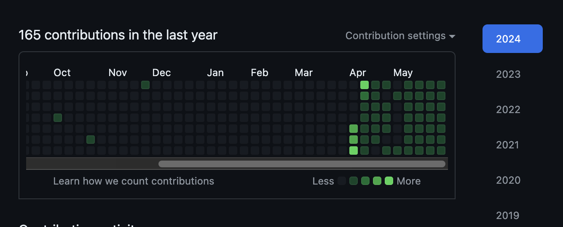Click the Oct month label
This screenshot has height=227, width=563.
point(62,73)
